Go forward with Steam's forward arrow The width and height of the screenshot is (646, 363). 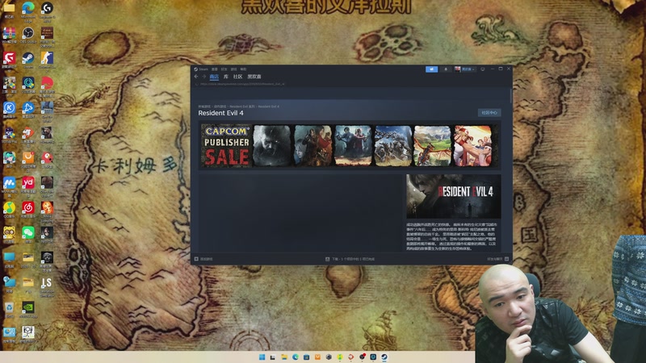click(x=203, y=77)
